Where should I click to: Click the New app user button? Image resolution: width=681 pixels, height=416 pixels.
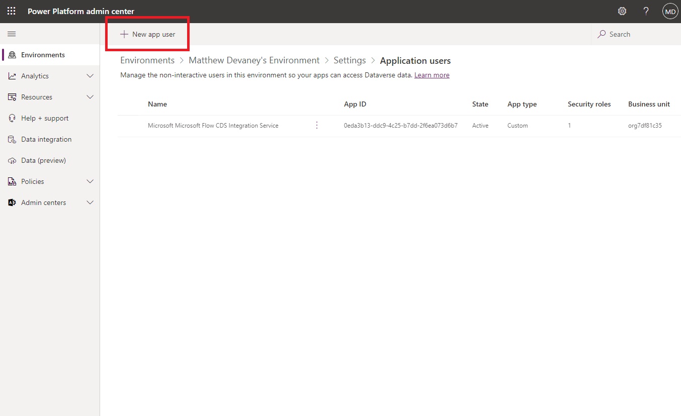pos(147,34)
